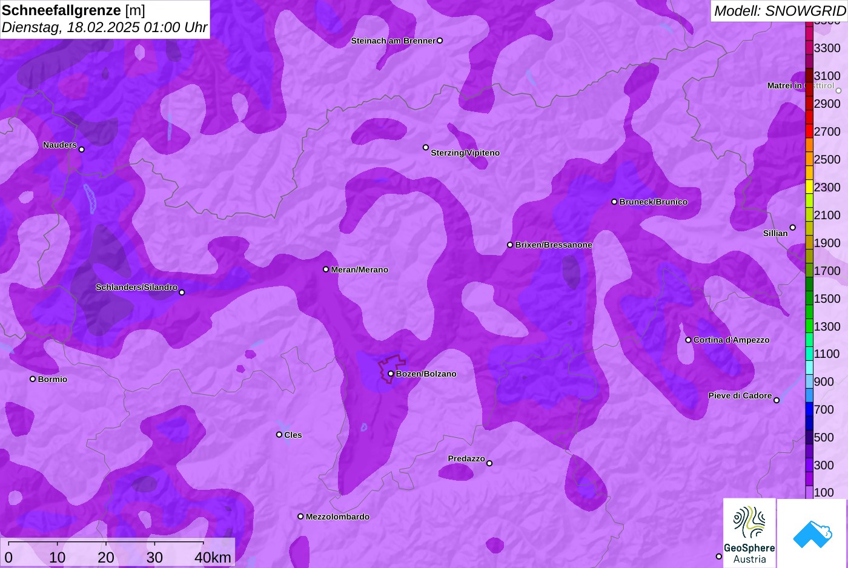The image size is (848, 568).
Task: Click the Sterzing/Vipiteno label text
Action: tap(465, 153)
